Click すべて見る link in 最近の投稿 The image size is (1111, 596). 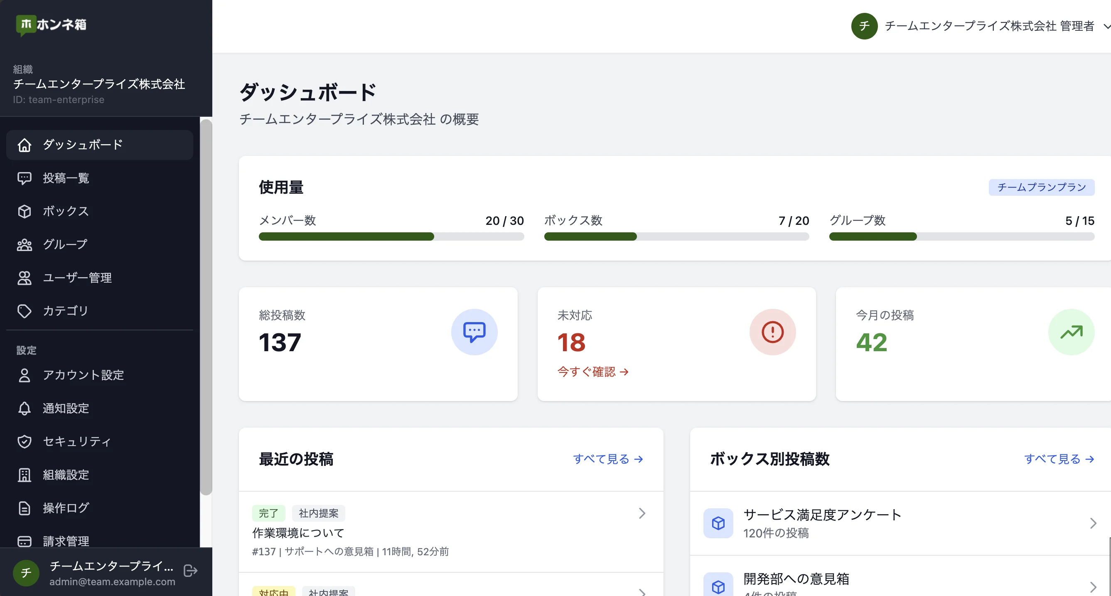click(x=608, y=459)
